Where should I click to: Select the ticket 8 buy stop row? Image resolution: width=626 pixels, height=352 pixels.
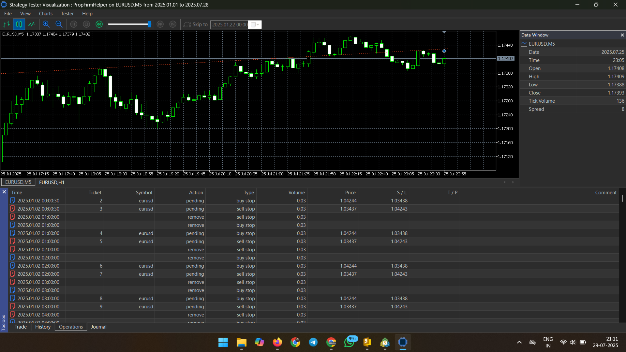pyautogui.click(x=314, y=298)
